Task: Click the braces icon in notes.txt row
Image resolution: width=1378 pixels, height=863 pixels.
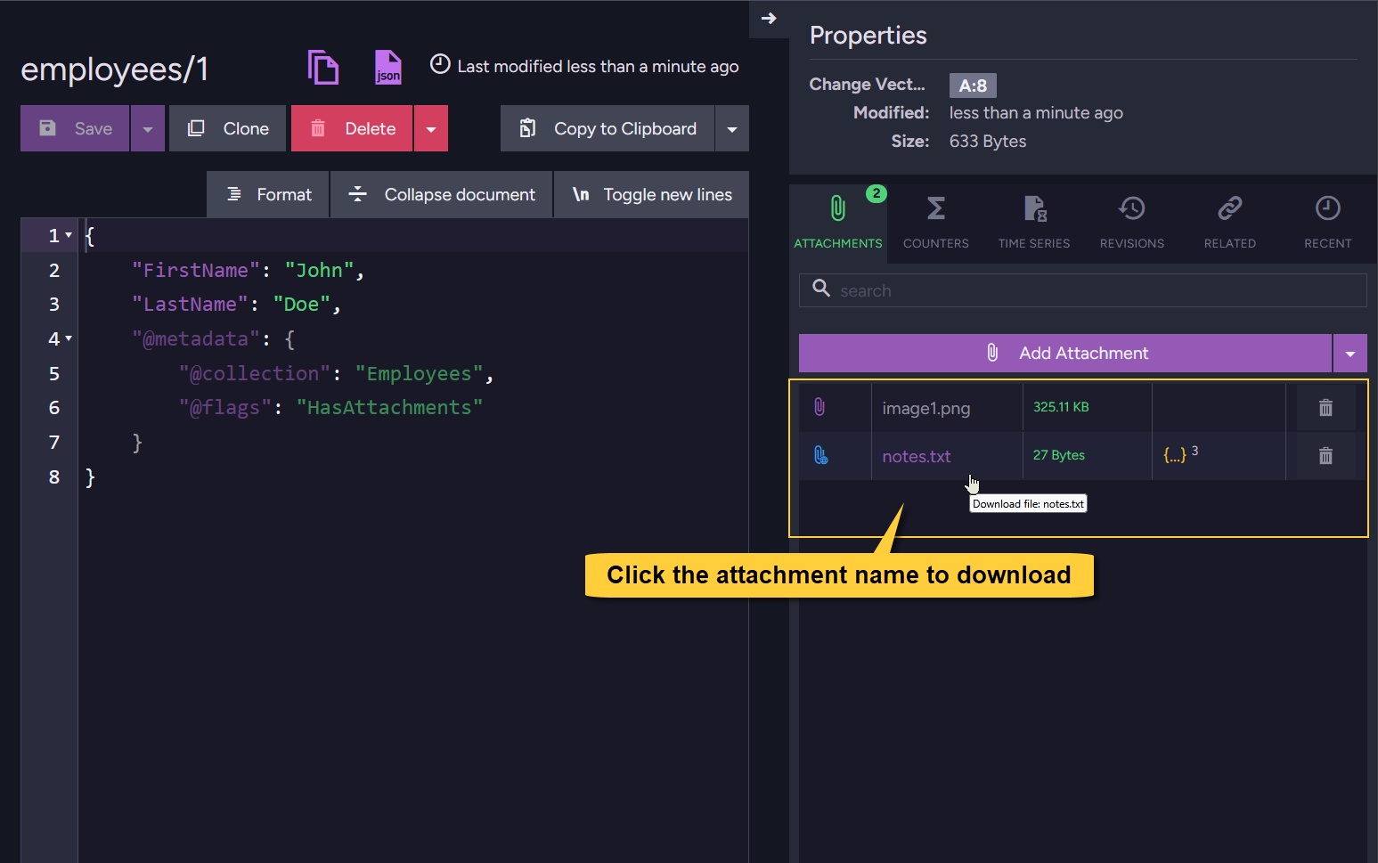Action: click(1175, 455)
